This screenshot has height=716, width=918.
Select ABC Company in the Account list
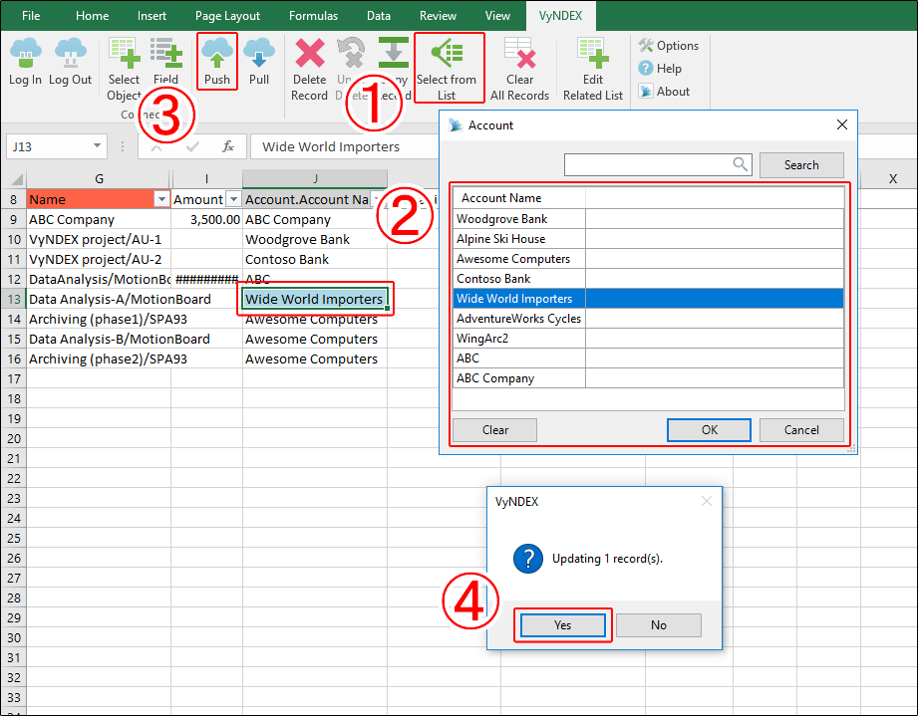[649, 377]
